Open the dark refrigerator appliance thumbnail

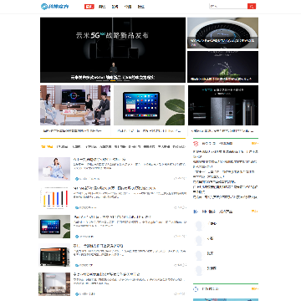pos(223,105)
